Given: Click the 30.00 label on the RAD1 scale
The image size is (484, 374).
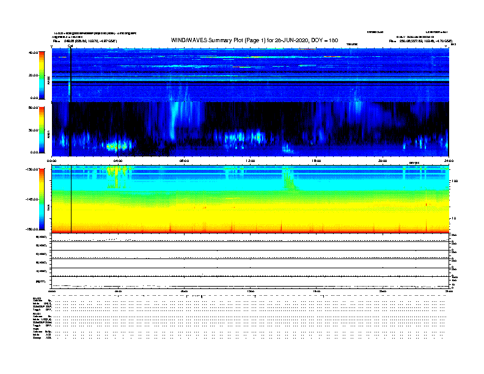Looking at the screenshot, I should (x=33, y=130).
